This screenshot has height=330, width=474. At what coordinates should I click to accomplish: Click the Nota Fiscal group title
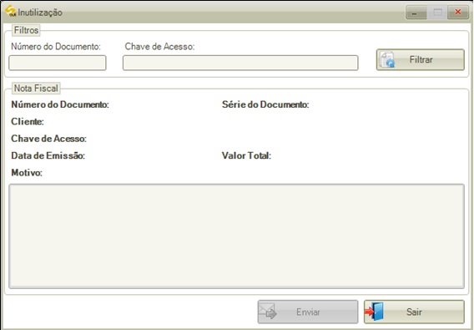click(x=36, y=88)
